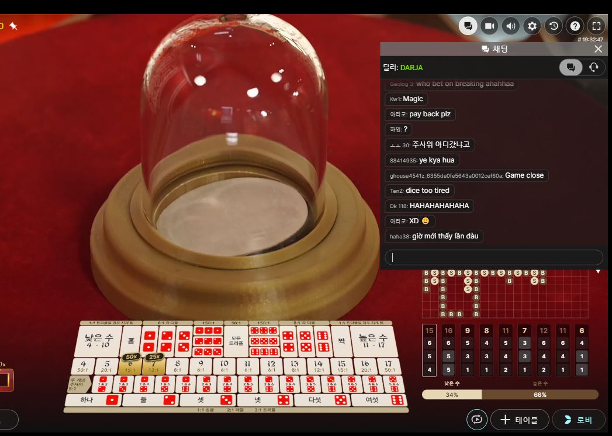
Task: Mute the sound speaker icon
Action: 511,26
